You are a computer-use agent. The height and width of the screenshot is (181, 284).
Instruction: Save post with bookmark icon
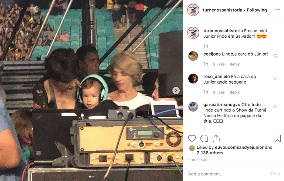coord(277,138)
